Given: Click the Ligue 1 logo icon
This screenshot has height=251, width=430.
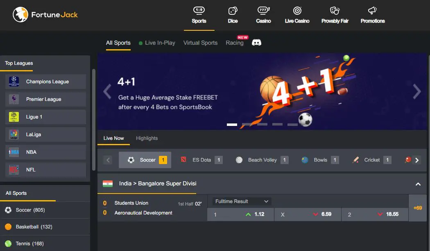Looking at the screenshot, I should (14, 117).
